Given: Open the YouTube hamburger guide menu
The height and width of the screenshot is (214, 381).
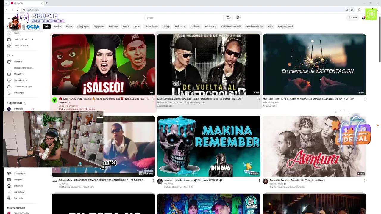Looking at the screenshot, I should tap(9, 18).
